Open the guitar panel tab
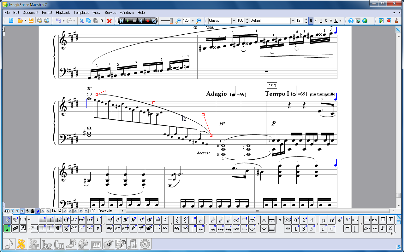The width and height of the screenshot is (404, 252). [x=108, y=244]
